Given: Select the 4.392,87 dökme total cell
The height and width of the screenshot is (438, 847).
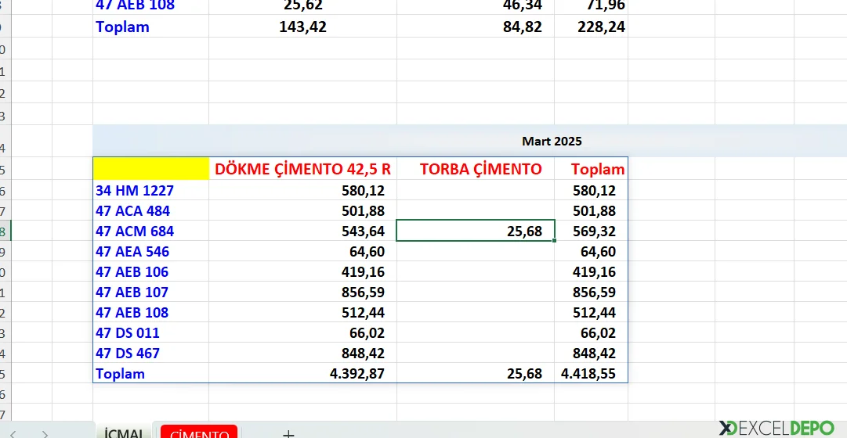Looking at the screenshot, I should (x=357, y=374).
